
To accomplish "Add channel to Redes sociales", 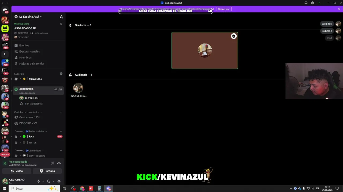I will pyautogui.click(x=61, y=131).
